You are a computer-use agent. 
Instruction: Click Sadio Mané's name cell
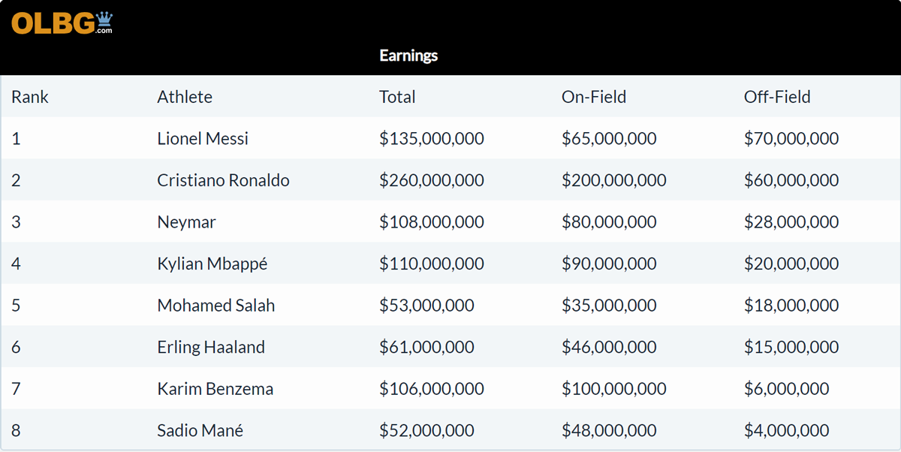[x=200, y=431]
